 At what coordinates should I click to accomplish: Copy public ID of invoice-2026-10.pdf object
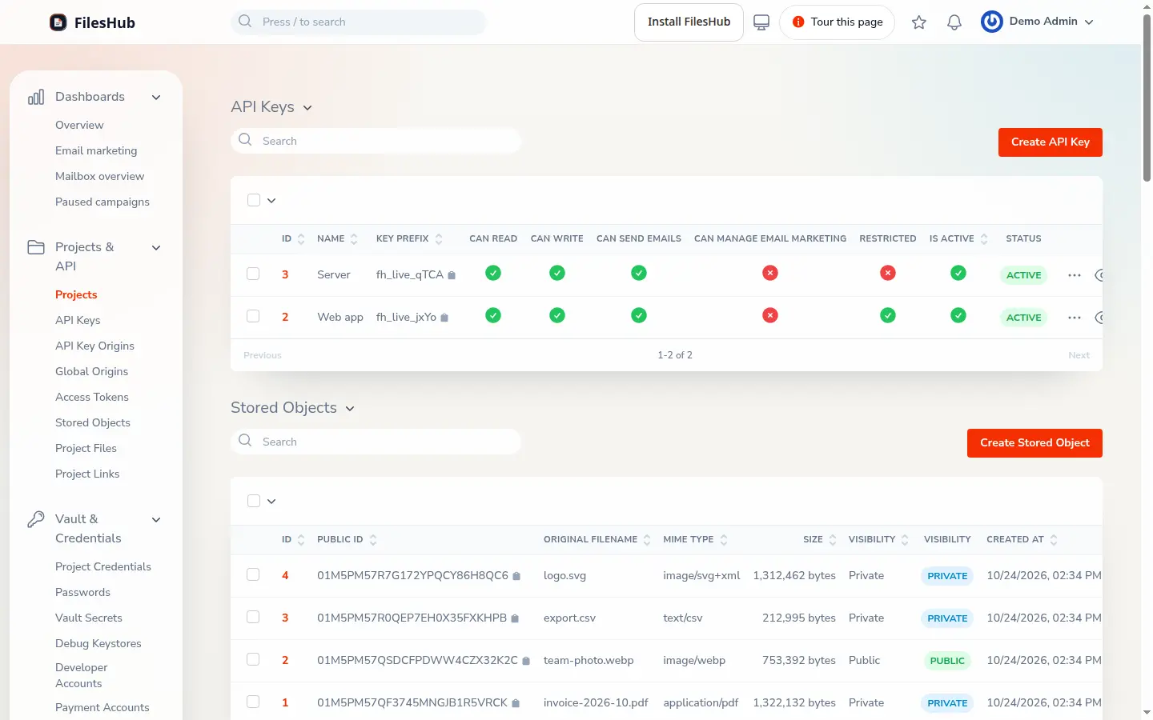[x=516, y=703]
